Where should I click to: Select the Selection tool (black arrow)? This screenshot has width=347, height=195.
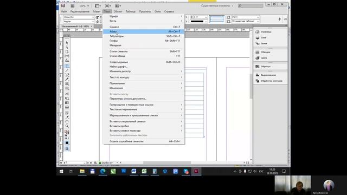[67, 43]
